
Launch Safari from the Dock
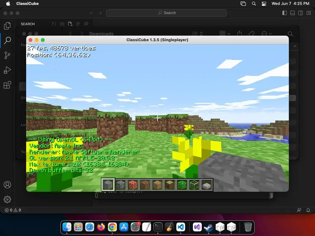(90, 227)
